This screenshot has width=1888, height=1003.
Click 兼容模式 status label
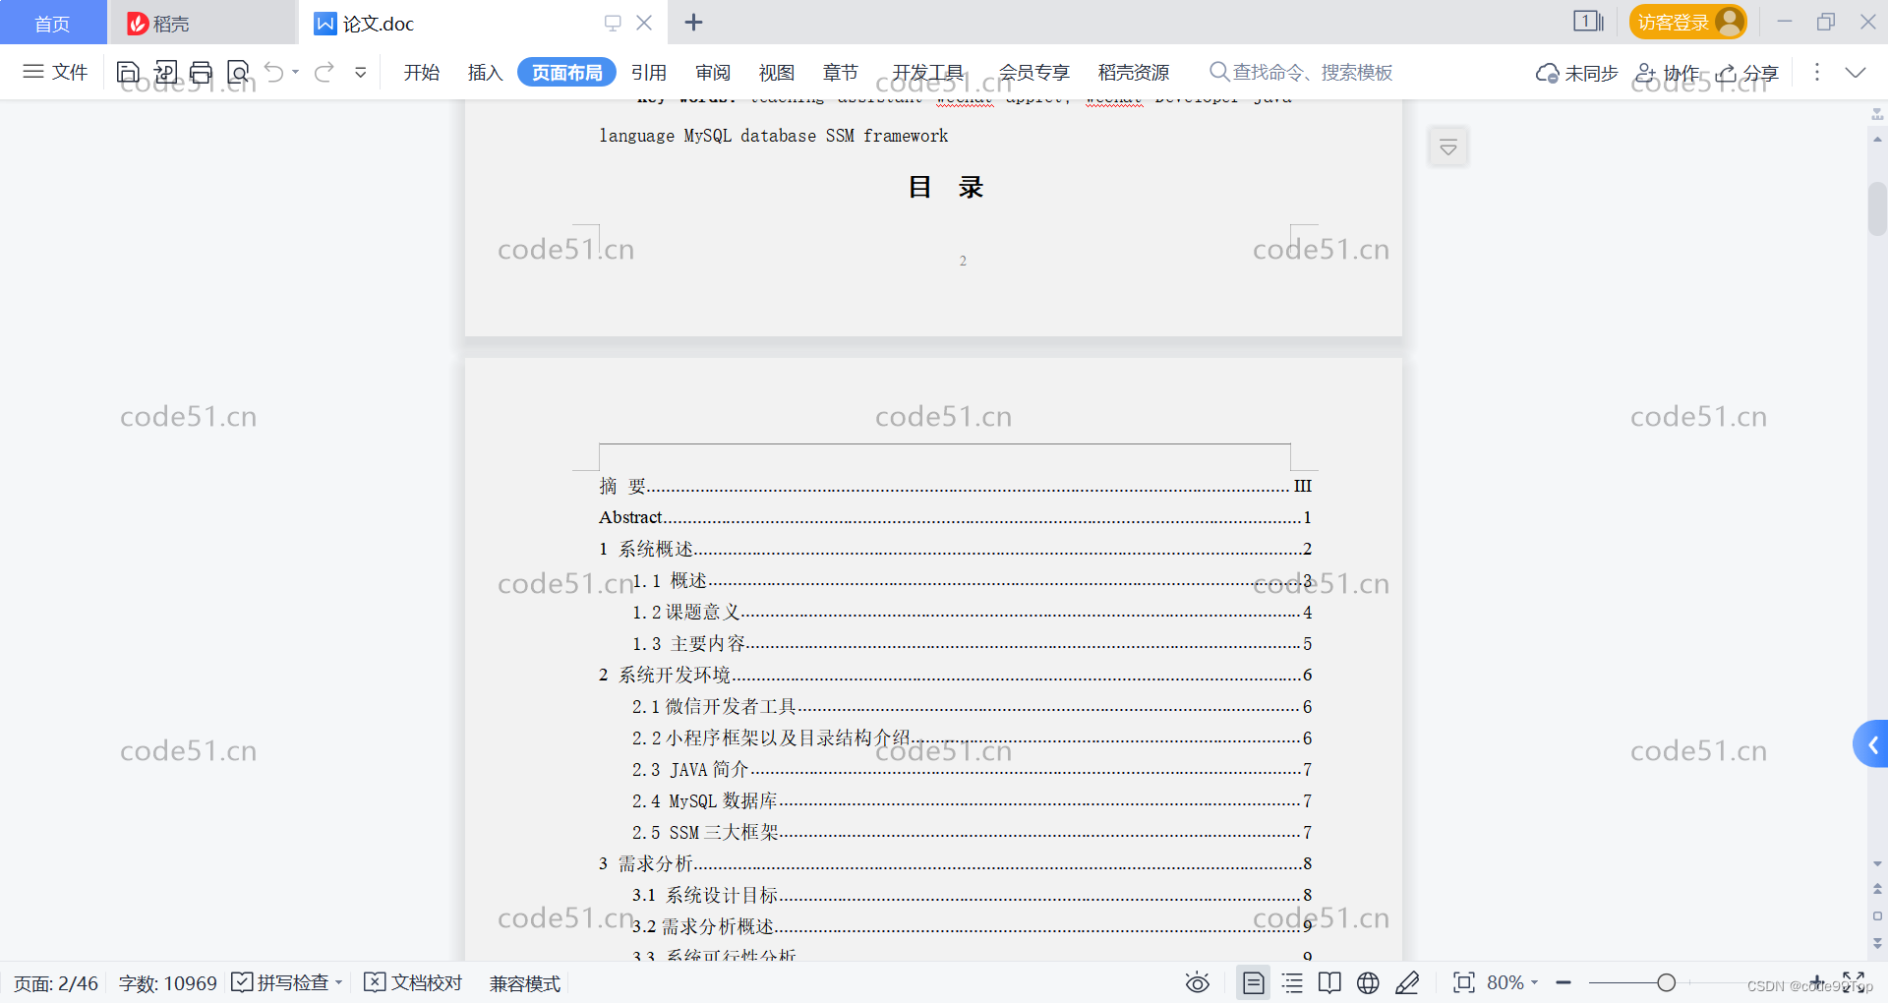click(x=525, y=983)
